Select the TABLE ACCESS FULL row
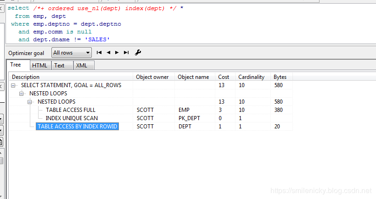Image resolution: width=376 pixels, height=199 pixels. click(71, 110)
